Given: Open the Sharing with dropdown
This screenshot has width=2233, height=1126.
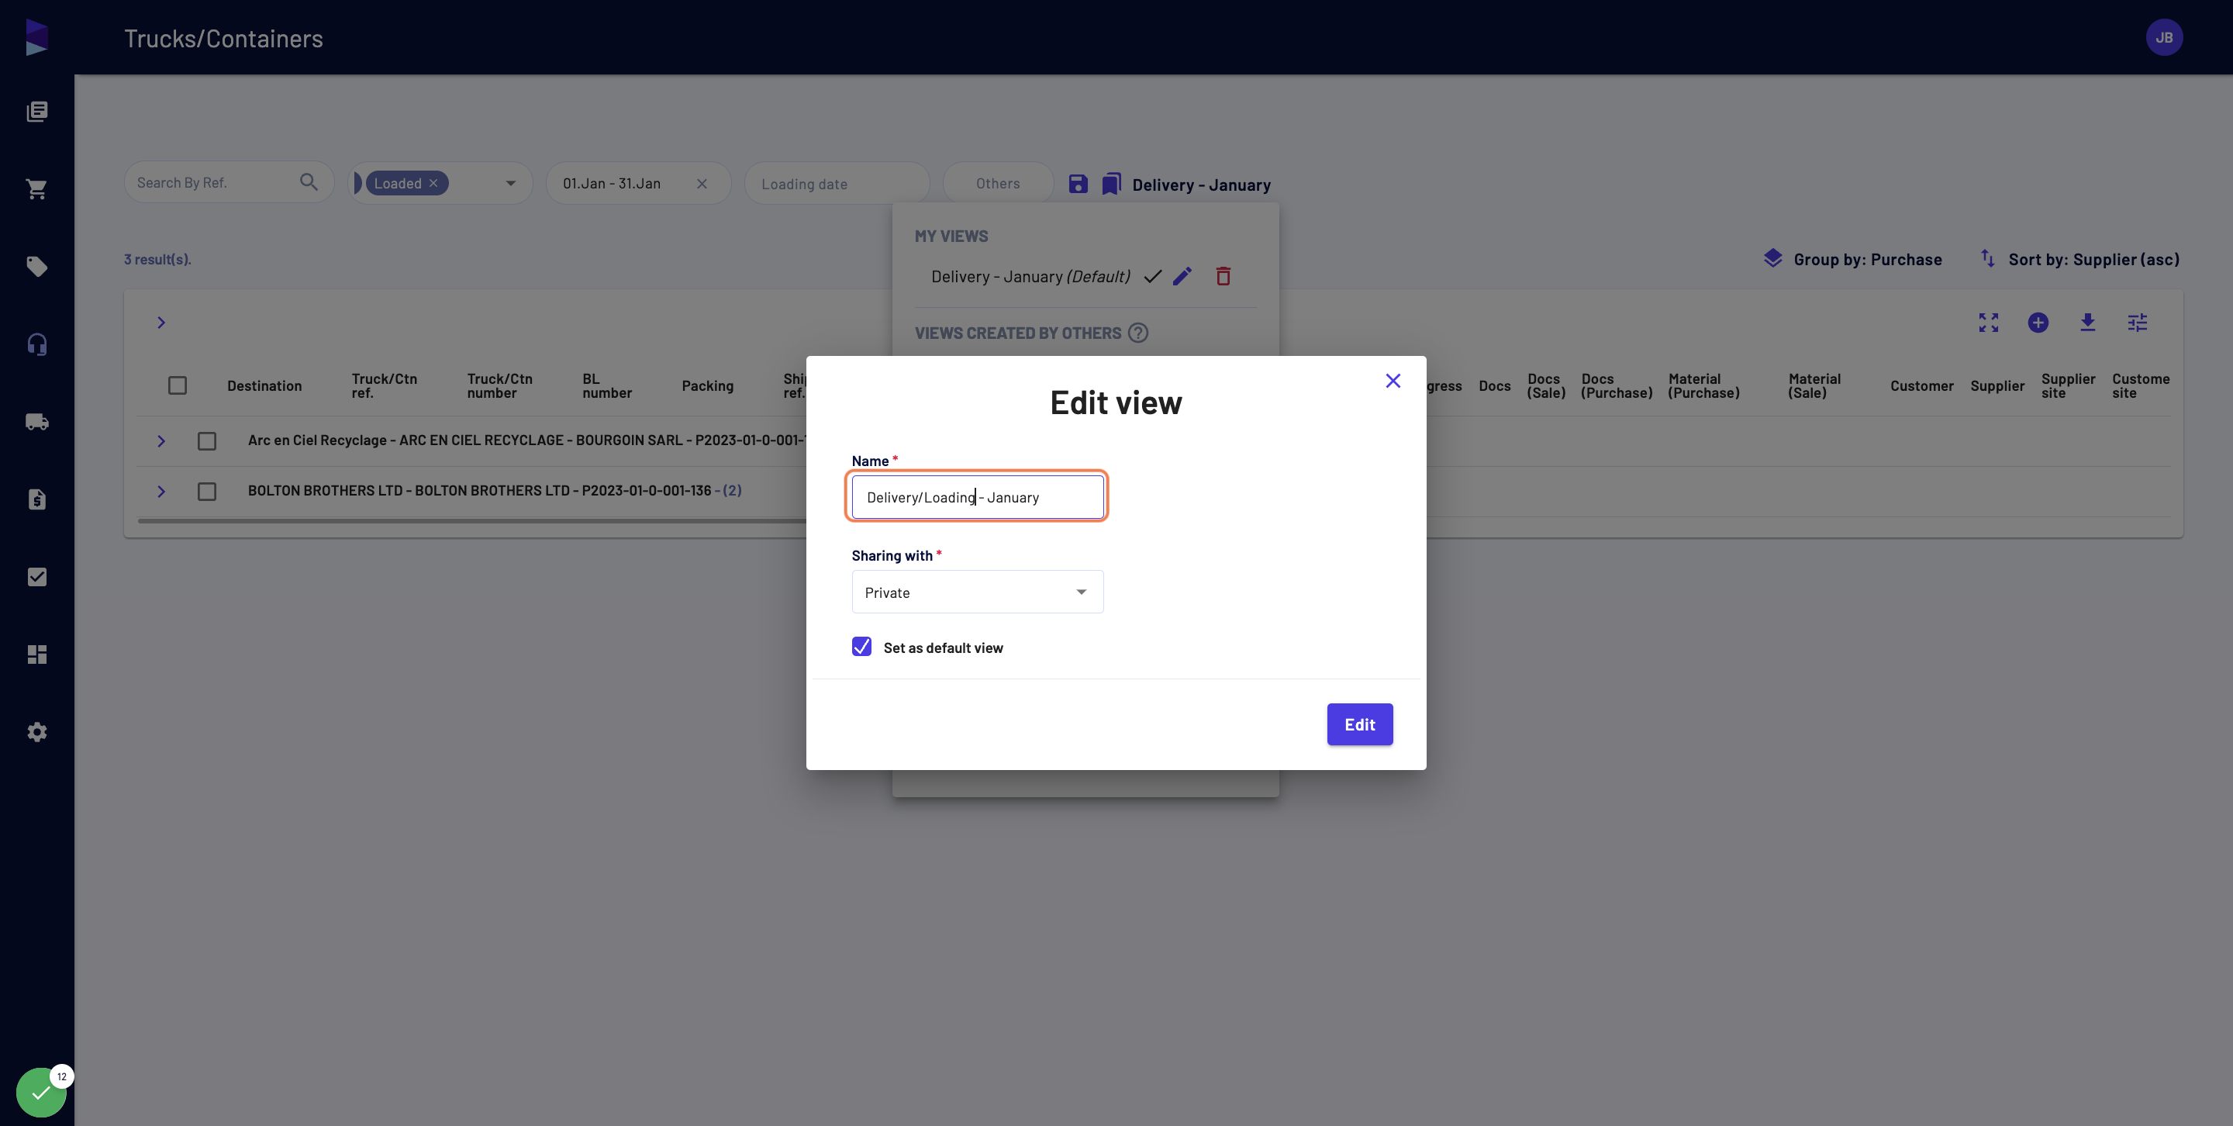Looking at the screenshot, I should pyautogui.click(x=977, y=592).
